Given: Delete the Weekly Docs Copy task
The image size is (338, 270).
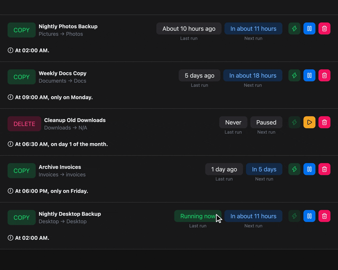Looking at the screenshot, I should click(x=324, y=75).
